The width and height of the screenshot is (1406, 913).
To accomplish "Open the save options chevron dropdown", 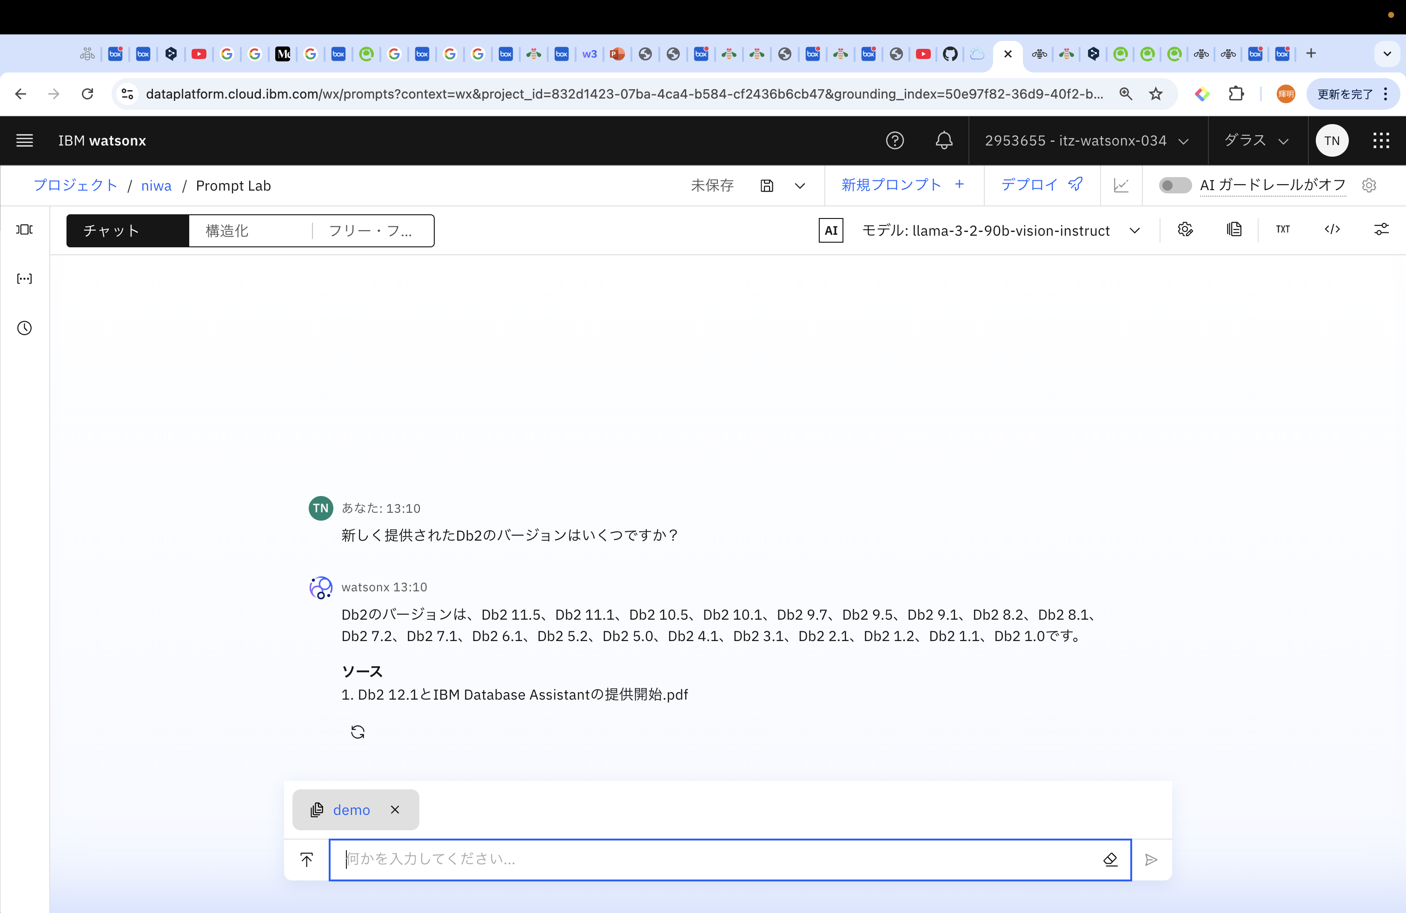I will (800, 185).
